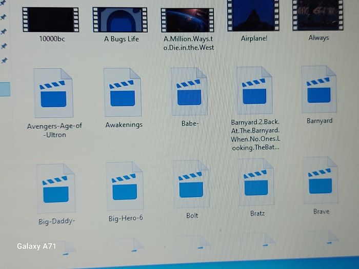359x269 pixels.
Task: Click the A Bugs Life file name
Action: (x=122, y=39)
